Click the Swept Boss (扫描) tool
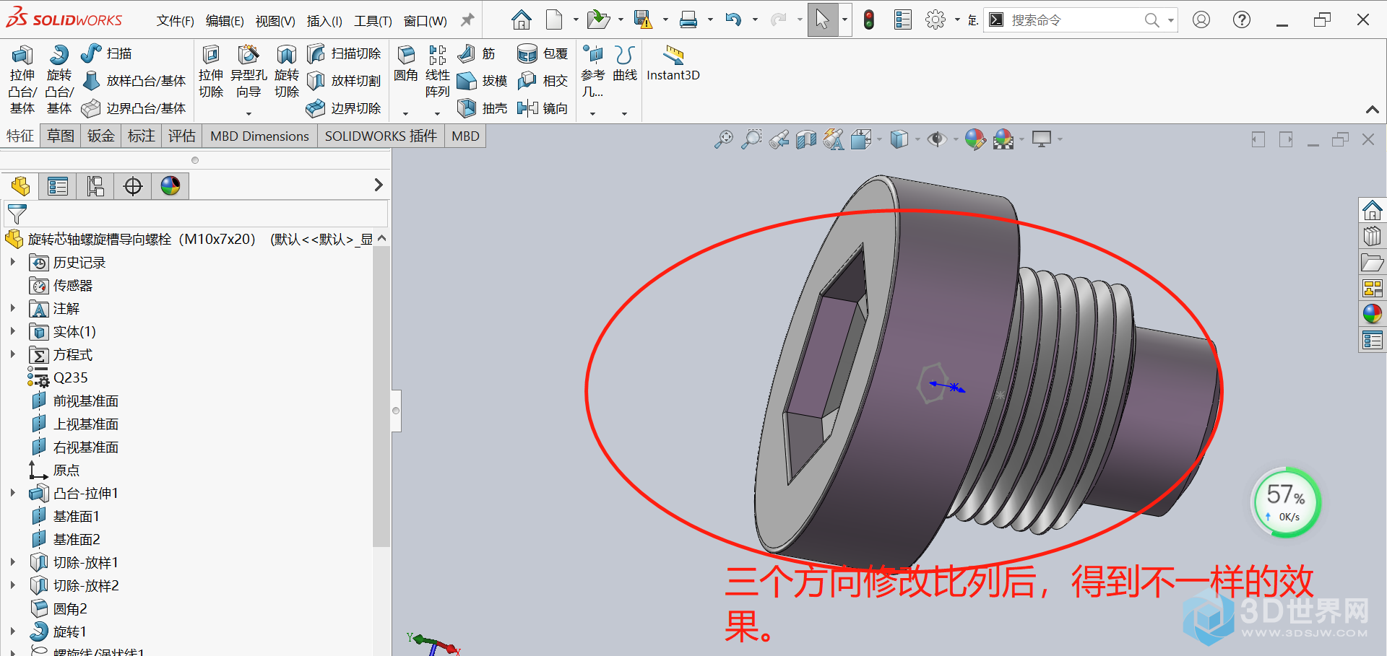 coord(106,53)
